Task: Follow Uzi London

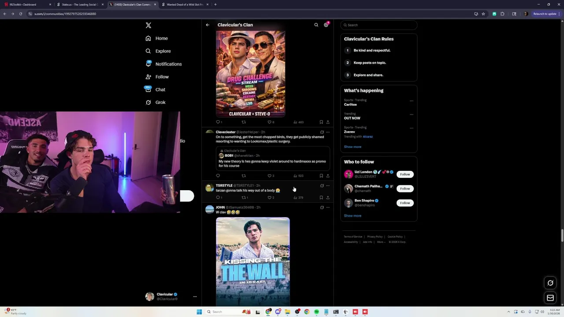Action: coord(405,174)
